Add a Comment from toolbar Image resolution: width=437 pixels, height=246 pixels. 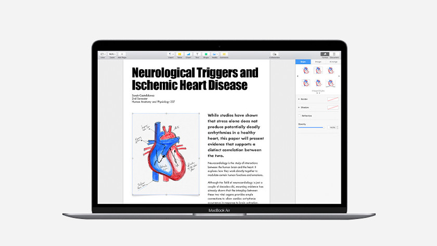point(224,54)
